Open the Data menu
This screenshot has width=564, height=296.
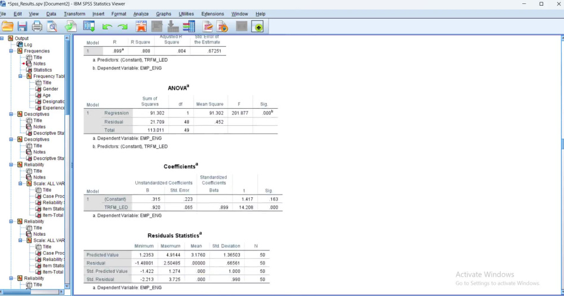(51, 14)
